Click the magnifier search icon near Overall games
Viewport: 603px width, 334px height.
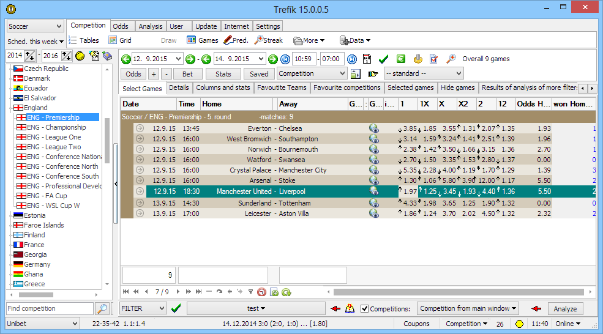[x=451, y=59]
